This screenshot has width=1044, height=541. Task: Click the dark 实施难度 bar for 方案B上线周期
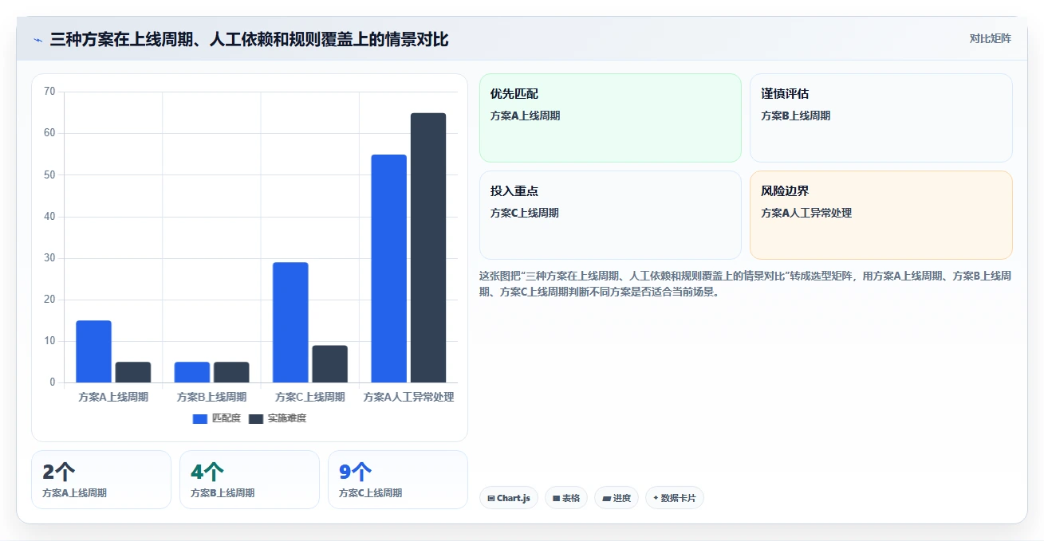231,372
